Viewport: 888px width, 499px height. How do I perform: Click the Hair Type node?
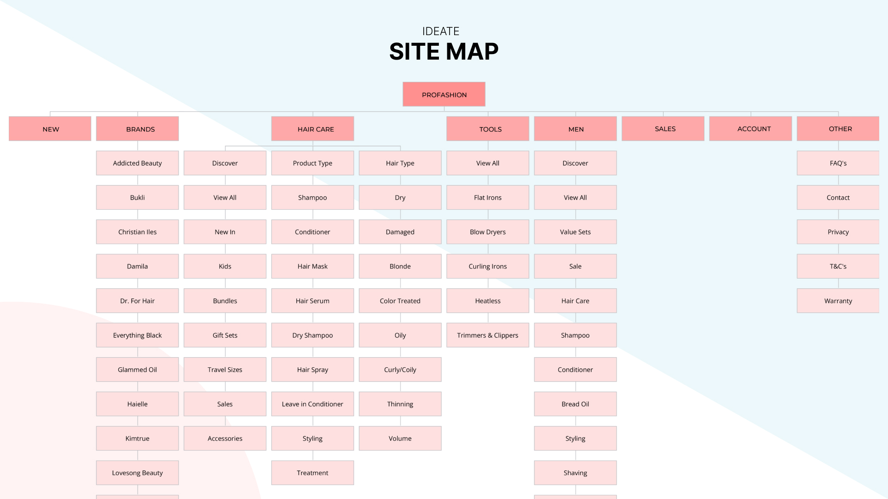coord(400,163)
